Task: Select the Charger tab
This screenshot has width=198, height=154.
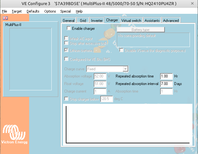Action: (x=112, y=20)
